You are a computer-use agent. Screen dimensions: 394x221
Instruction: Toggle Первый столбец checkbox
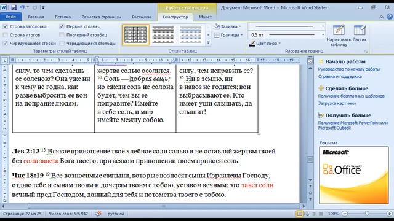click(62, 26)
